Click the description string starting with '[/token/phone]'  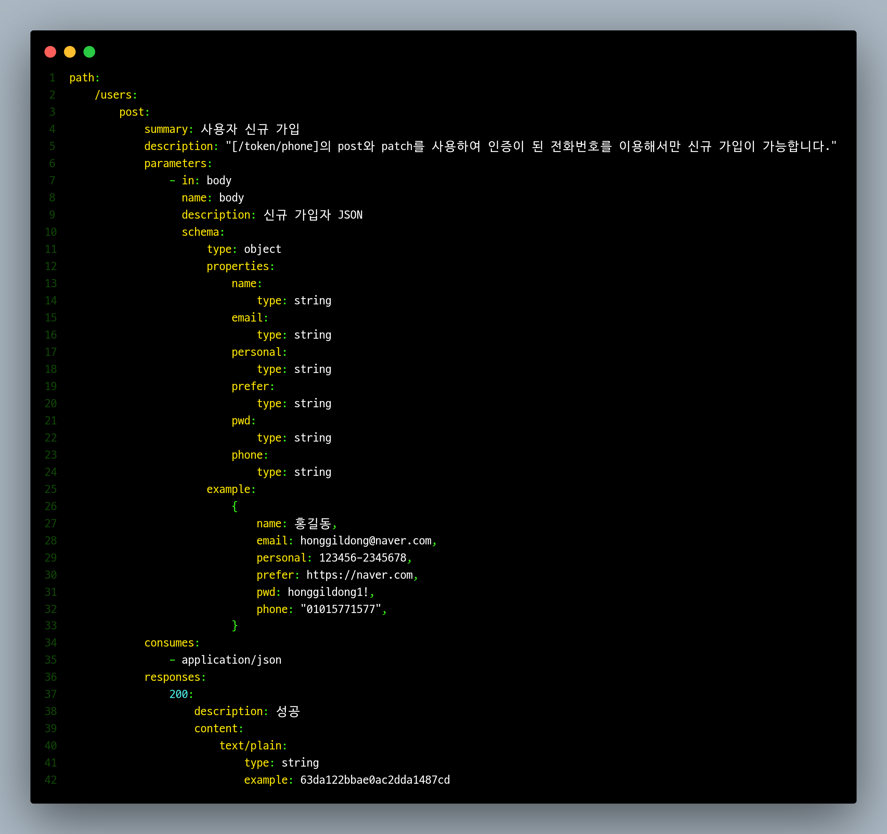(531, 146)
